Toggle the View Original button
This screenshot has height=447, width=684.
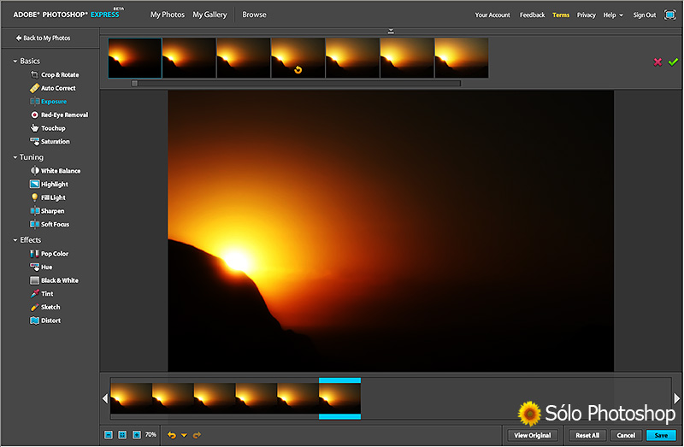(x=532, y=435)
